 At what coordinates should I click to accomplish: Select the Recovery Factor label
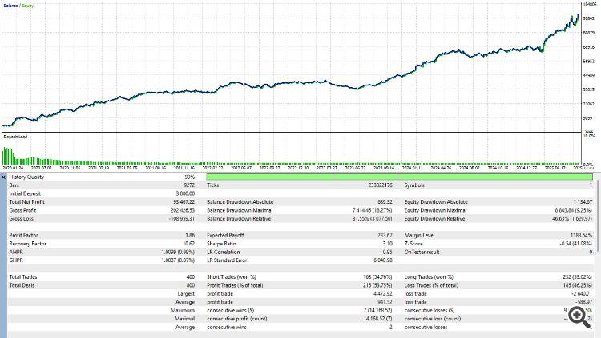click(27, 244)
